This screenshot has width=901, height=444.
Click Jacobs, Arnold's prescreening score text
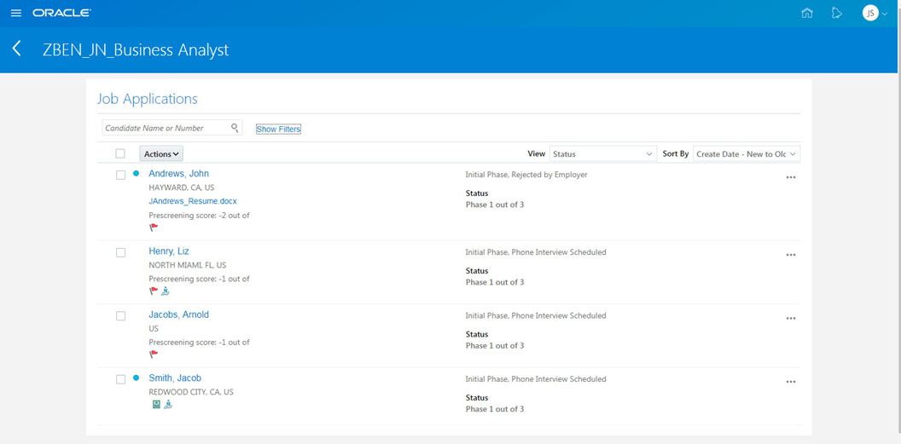pyautogui.click(x=199, y=342)
